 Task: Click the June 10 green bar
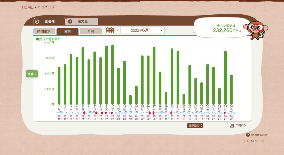(113, 75)
